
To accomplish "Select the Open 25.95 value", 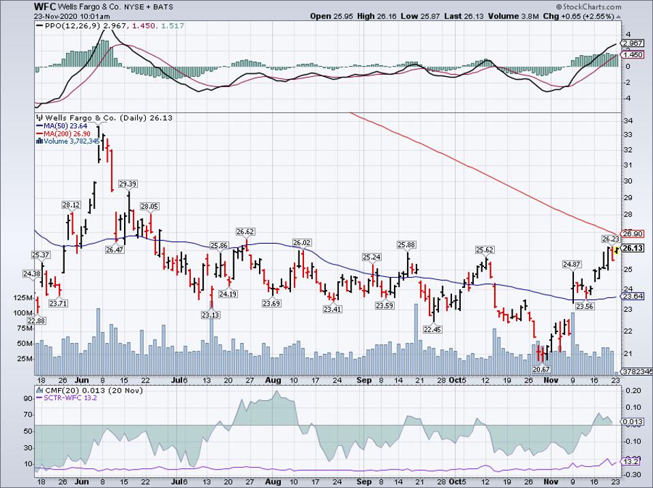I will [x=332, y=16].
